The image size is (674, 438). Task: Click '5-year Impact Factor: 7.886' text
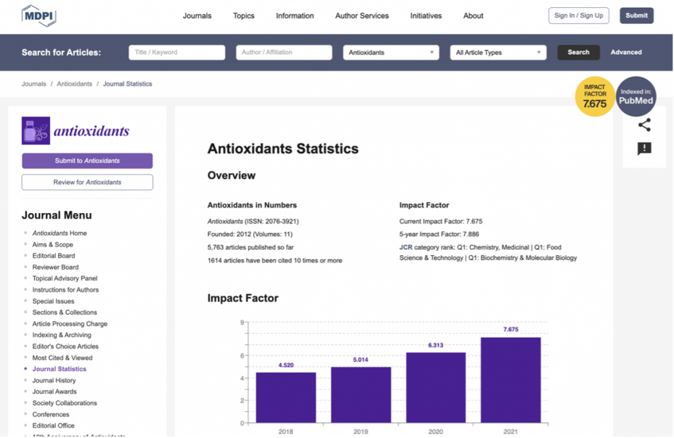(439, 235)
